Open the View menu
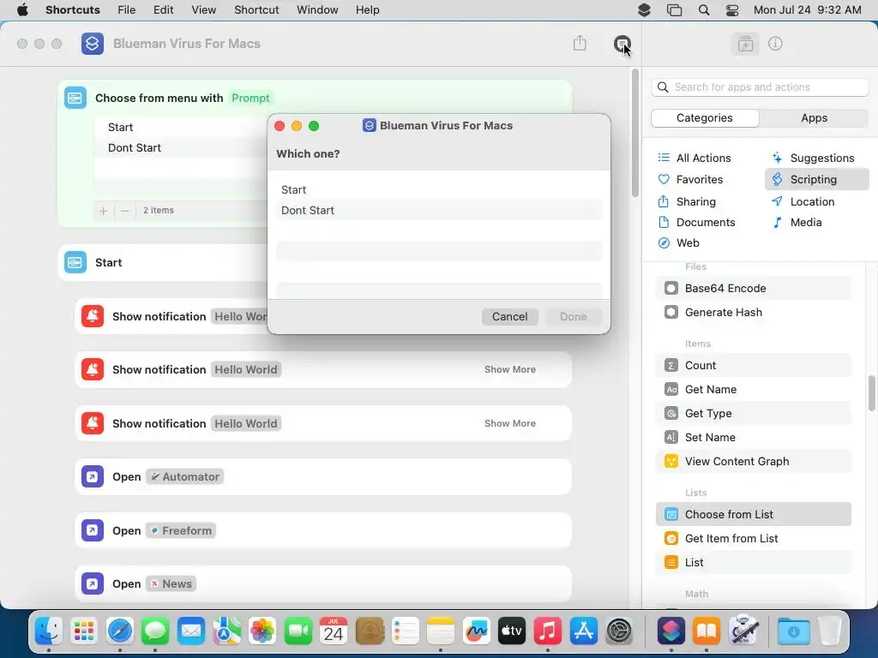This screenshot has height=658, width=878. coord(203,10)
